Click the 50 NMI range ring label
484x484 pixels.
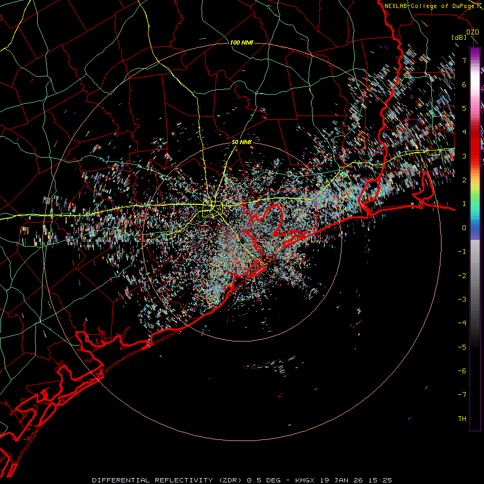[241, 143]
